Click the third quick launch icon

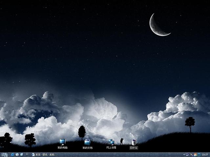pyautogui.click(x=22, y=154)
